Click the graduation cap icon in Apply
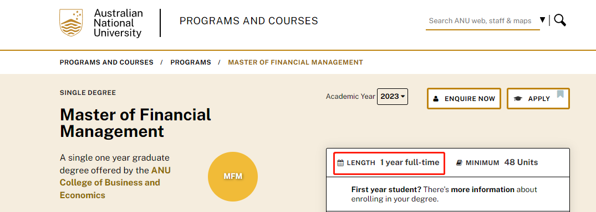The width and height of the screenshot is (596, 212). click(518, 99)
